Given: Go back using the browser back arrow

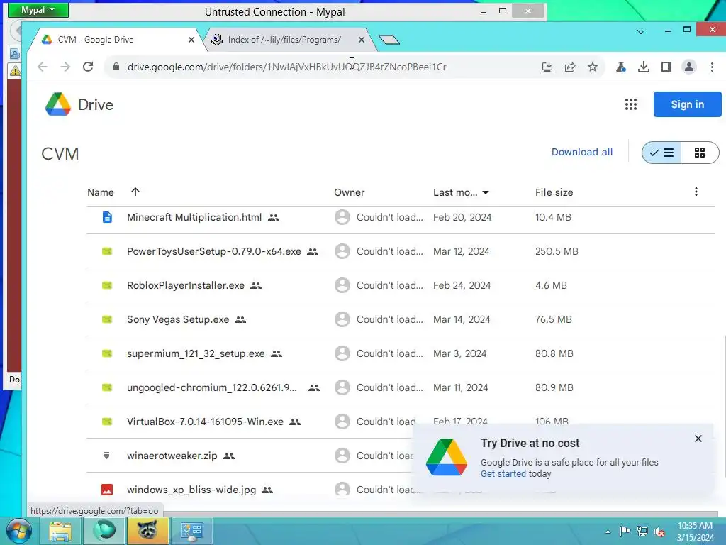Looking at the screenshot, I should (x=43, y=67).
